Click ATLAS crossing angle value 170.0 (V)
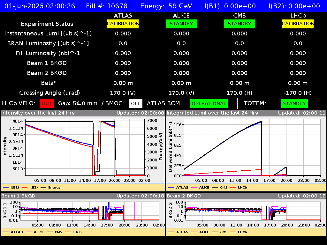 123,93
